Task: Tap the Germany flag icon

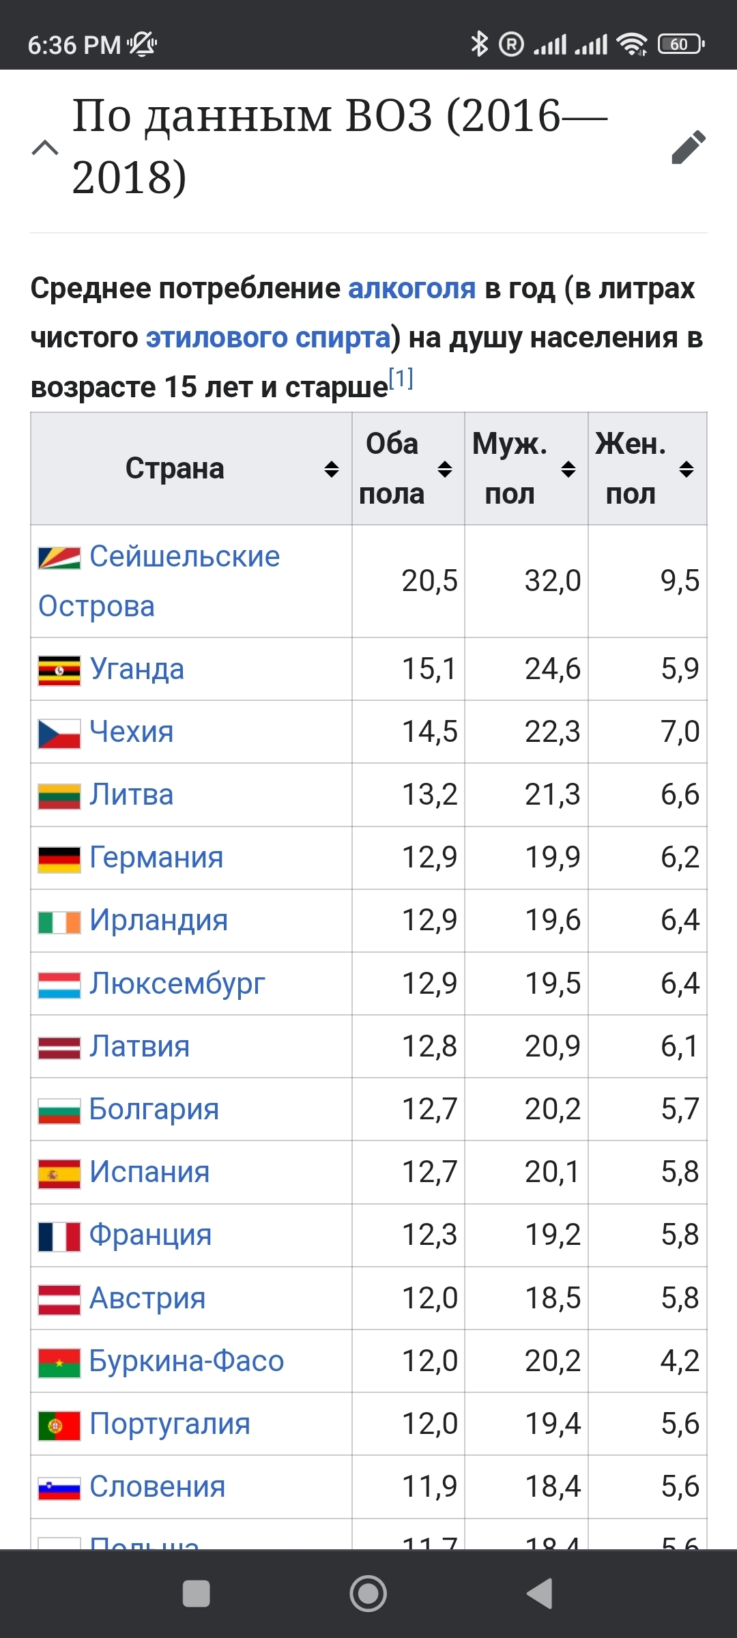Action: pos(59,859)
